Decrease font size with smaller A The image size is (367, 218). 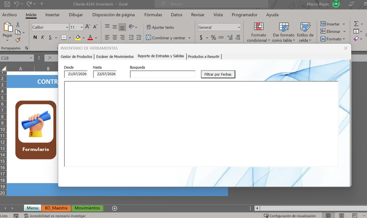95,27
